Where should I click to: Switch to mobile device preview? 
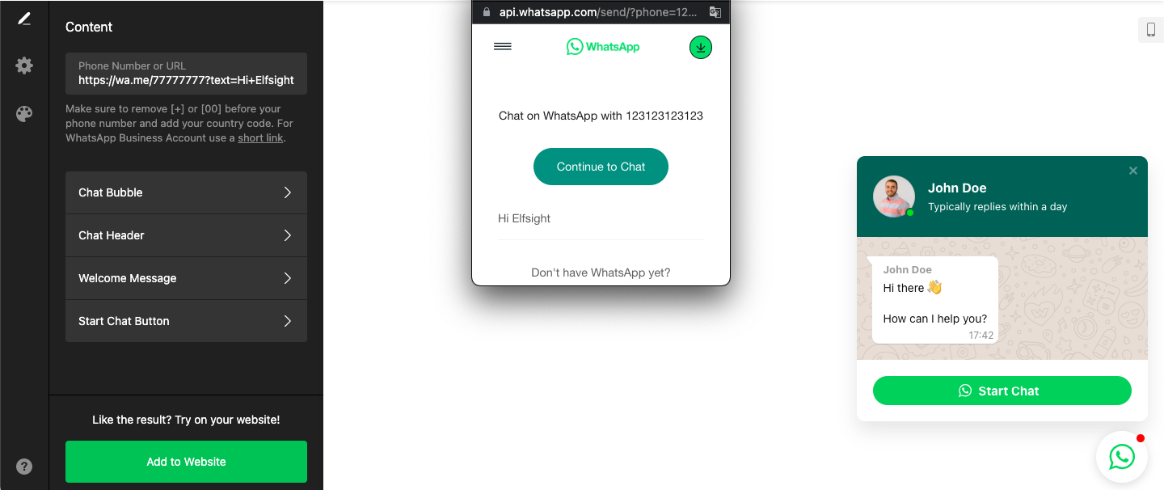[x=1150, y=30]
